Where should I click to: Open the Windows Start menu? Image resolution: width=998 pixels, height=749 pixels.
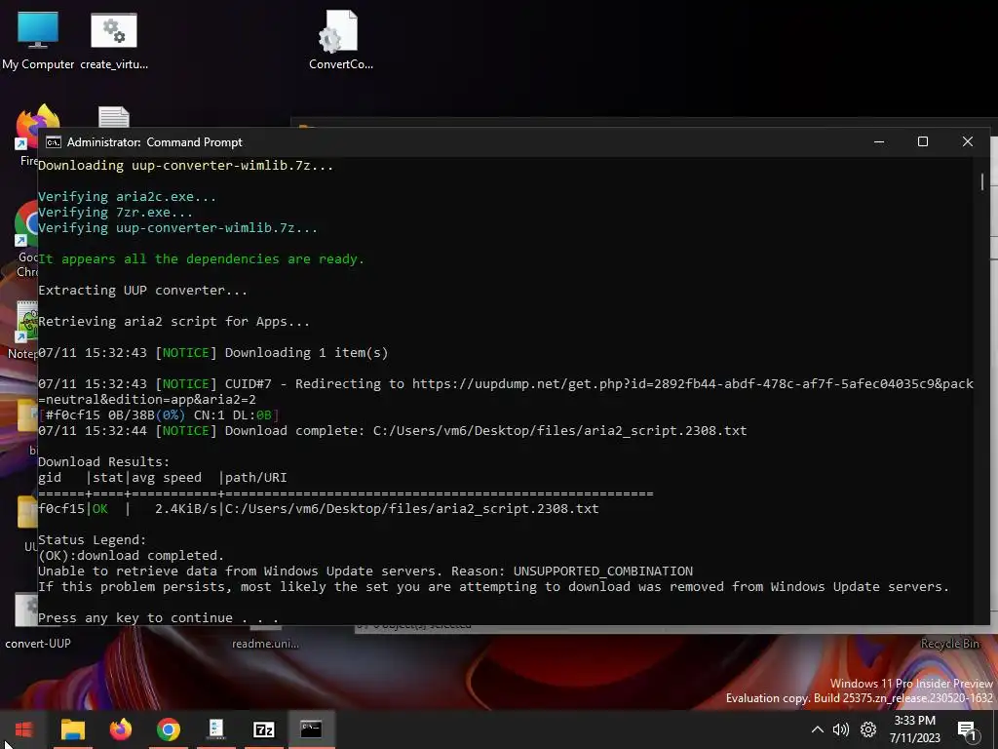[23, 729]
